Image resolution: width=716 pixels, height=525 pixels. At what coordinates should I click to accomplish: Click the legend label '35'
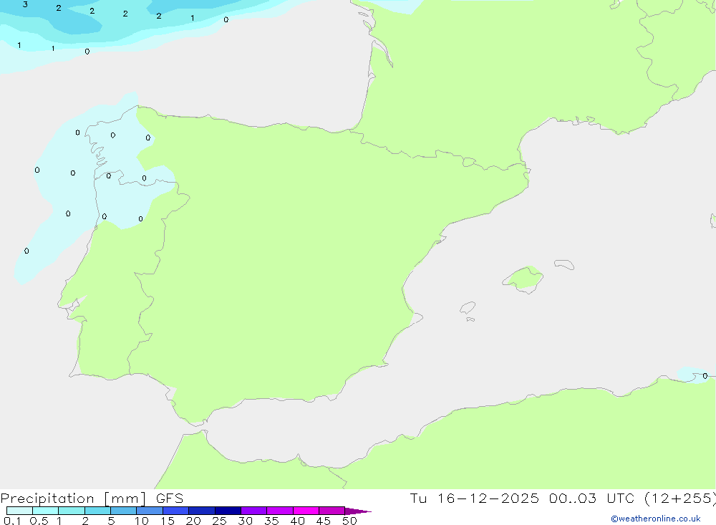[x=271, y=521]
